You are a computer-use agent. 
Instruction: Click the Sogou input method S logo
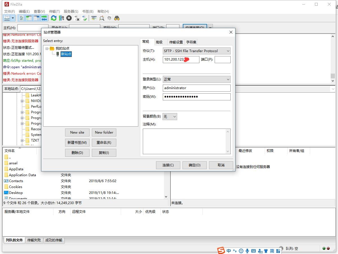221,250
